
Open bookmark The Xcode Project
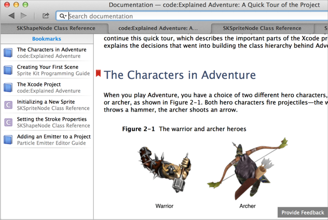point(47,87)
